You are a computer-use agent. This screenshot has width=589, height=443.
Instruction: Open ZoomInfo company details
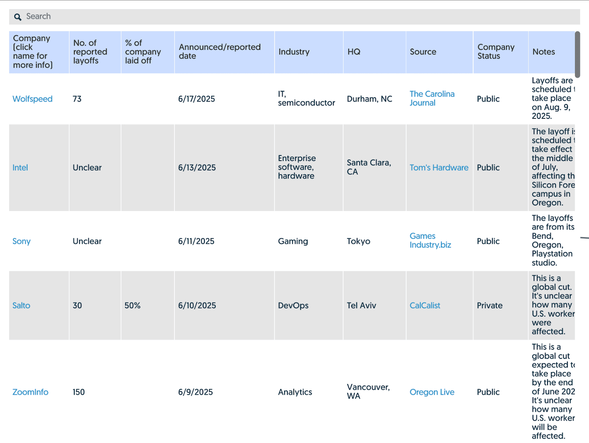pos(30,392)
